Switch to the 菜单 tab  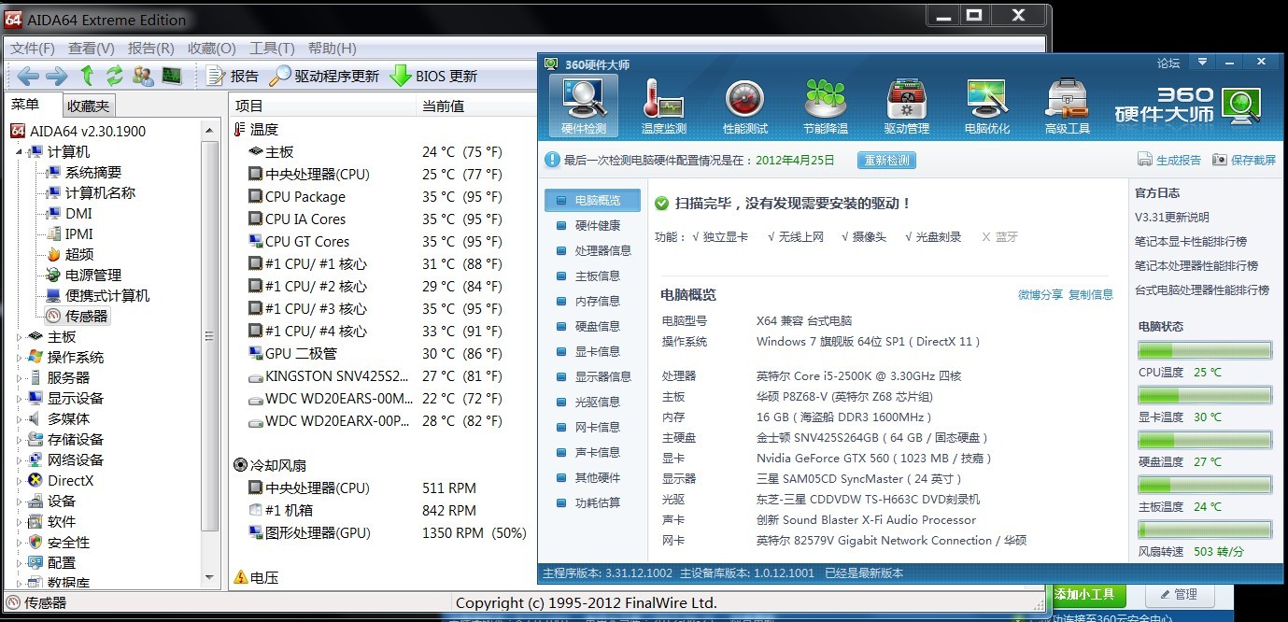[26, 105]
